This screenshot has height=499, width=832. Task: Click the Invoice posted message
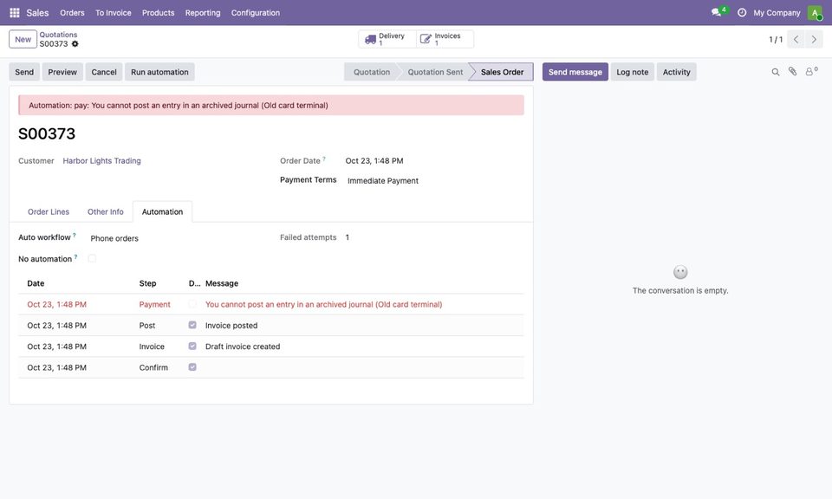pyautogui.click(x=231, y=326)
